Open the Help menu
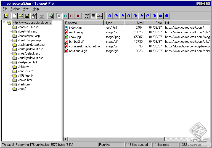Image resolution: width=212 pixels, height=148 pixels. pos(36,9)
